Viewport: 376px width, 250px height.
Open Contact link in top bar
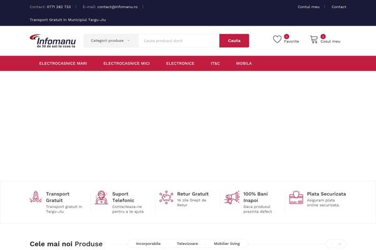(x=339, y=7)
